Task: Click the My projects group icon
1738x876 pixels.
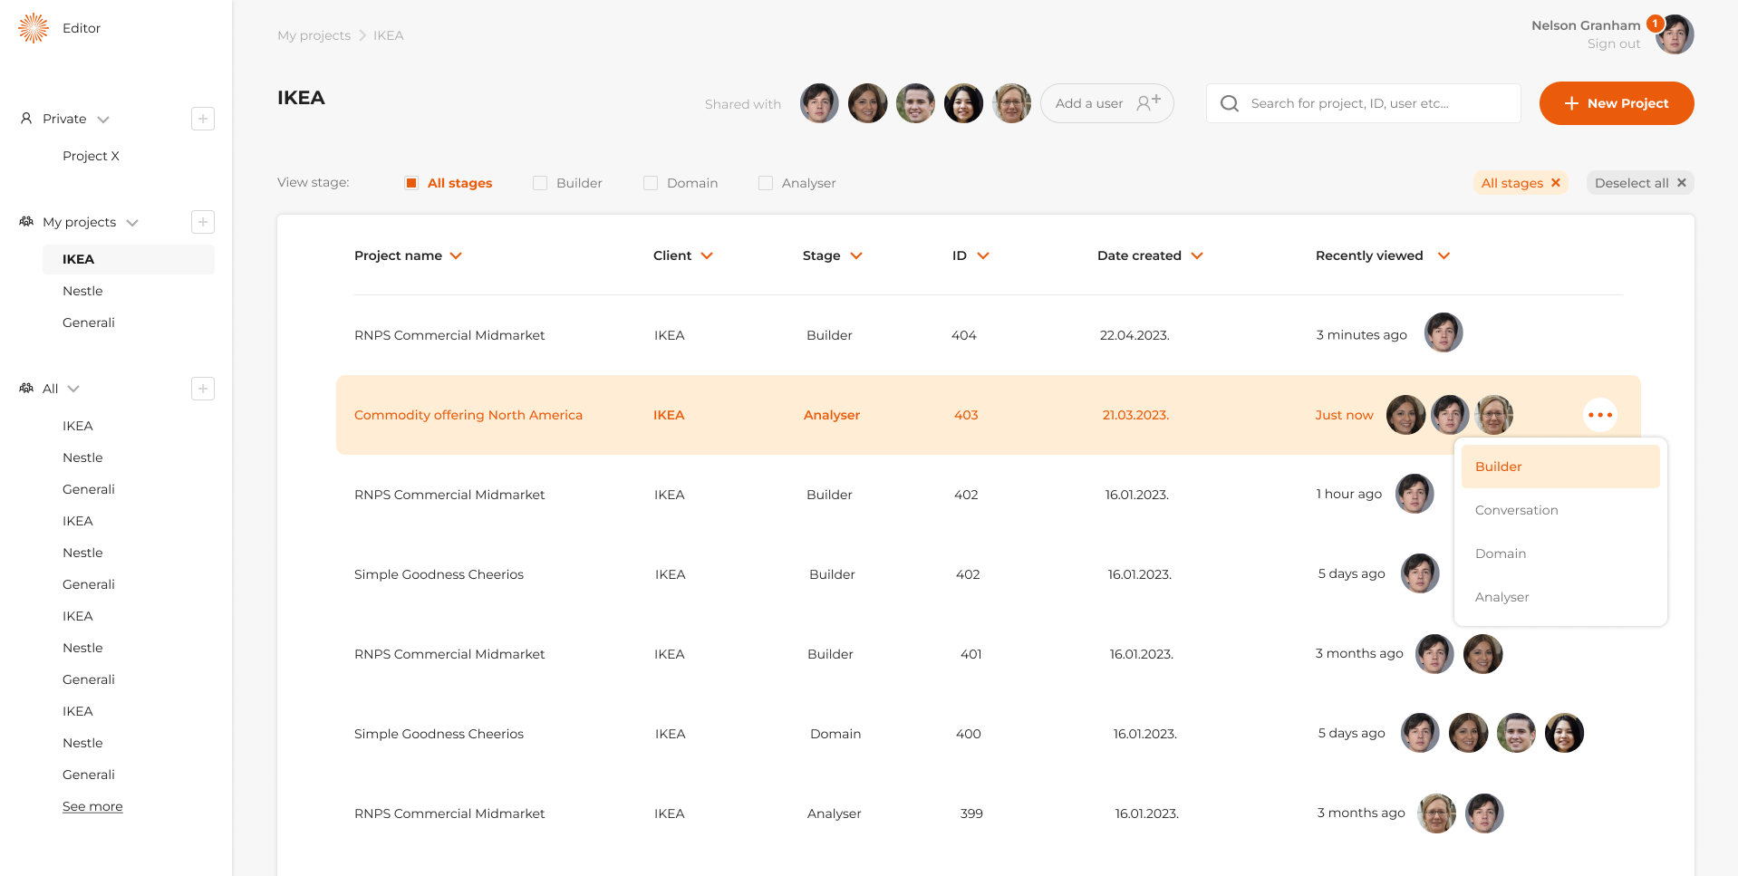Action: point(26,222)
